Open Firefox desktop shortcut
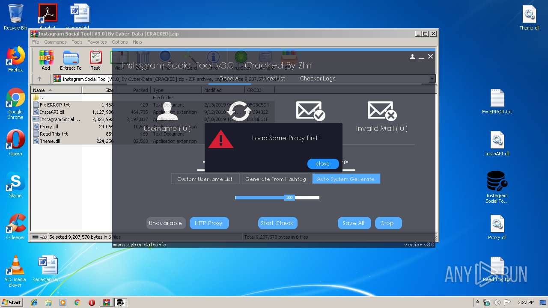This screenshot has height=308, width=548. coord(15,59)
